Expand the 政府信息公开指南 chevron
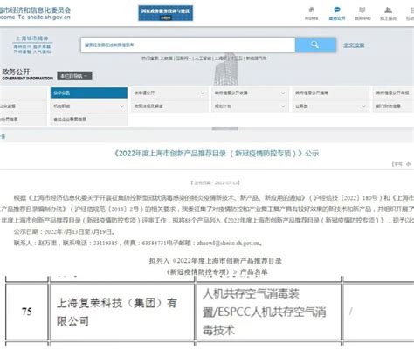 point(283,93)
